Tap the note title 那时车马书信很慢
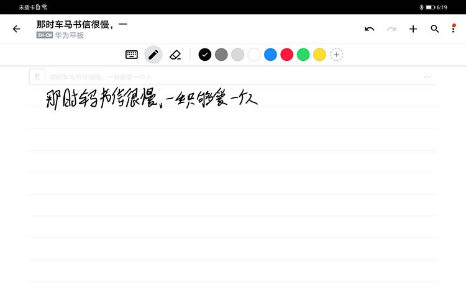This screenshot has height=291, width=466. click(x=82, y=24)
